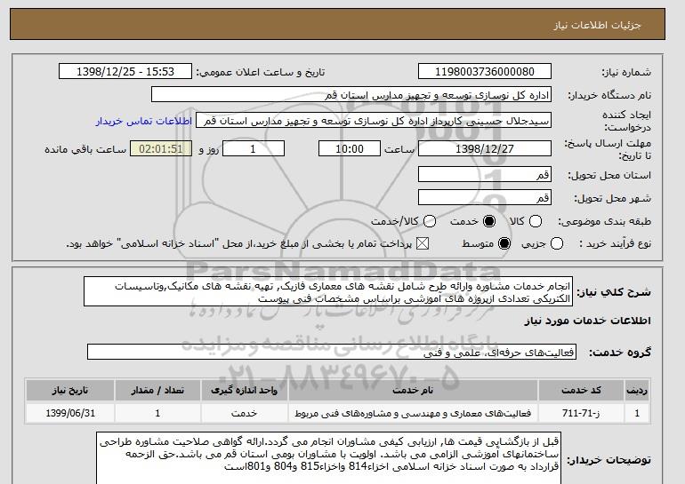Click the واحد اندازه گیری column header
Image resolution: width=685 pixels, height=484 pixels.
click(x=245, y=390)
